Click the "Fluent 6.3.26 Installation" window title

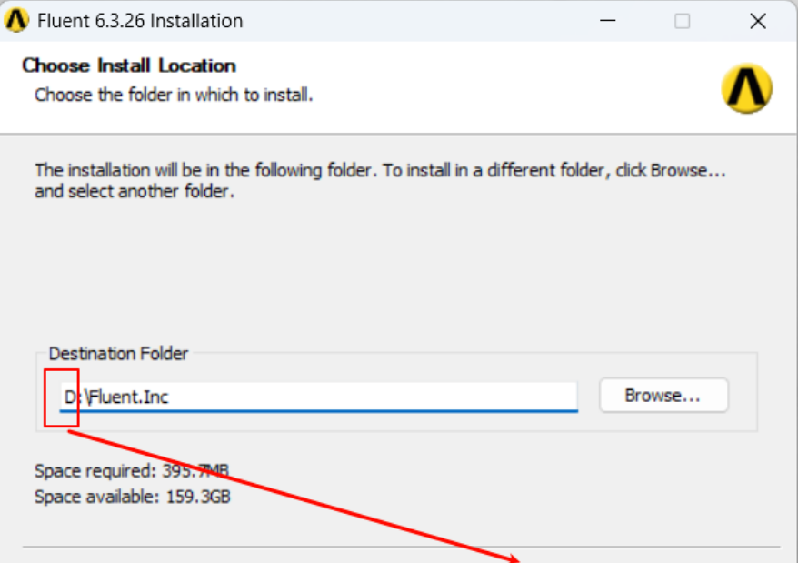[140, 21]
